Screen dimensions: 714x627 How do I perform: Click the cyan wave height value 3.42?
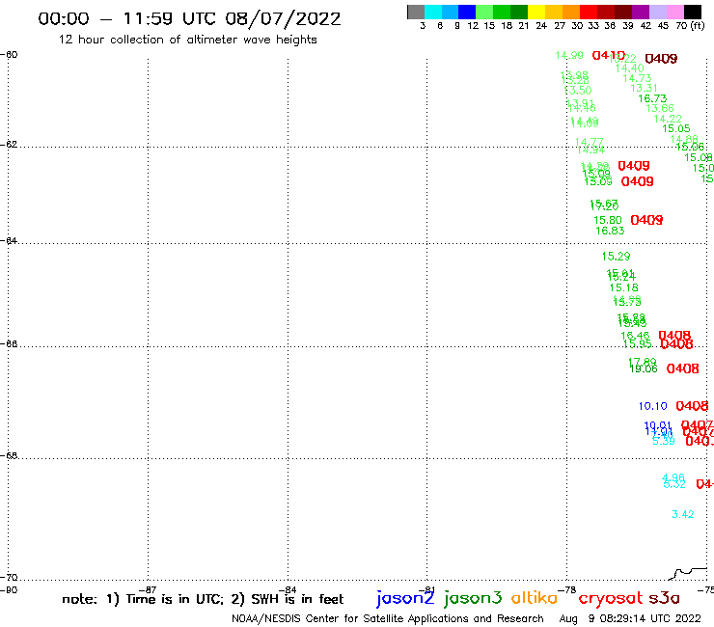(x=682, y=514)
